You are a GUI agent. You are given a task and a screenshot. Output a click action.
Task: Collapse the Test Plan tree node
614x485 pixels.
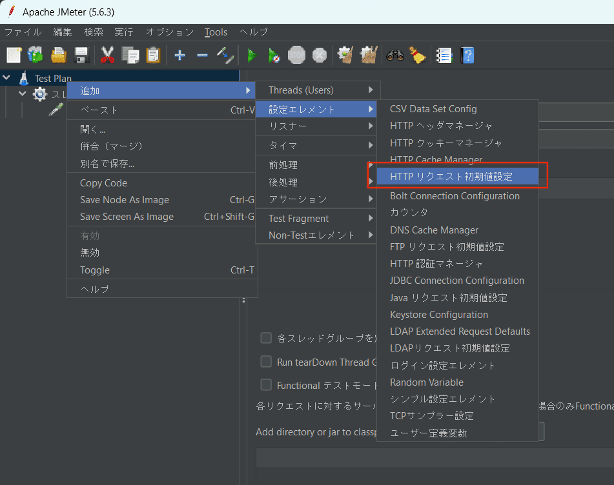(x=6, y=78)
